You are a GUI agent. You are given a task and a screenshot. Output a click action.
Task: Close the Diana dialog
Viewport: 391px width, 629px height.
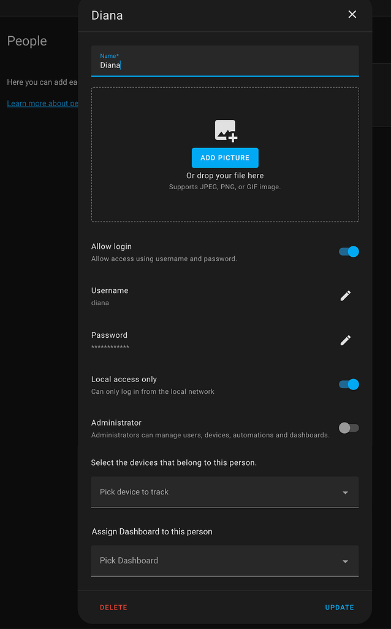[x=352, y=15]
